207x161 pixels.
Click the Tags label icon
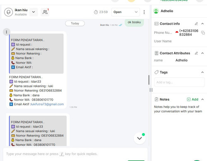(156, 72)
